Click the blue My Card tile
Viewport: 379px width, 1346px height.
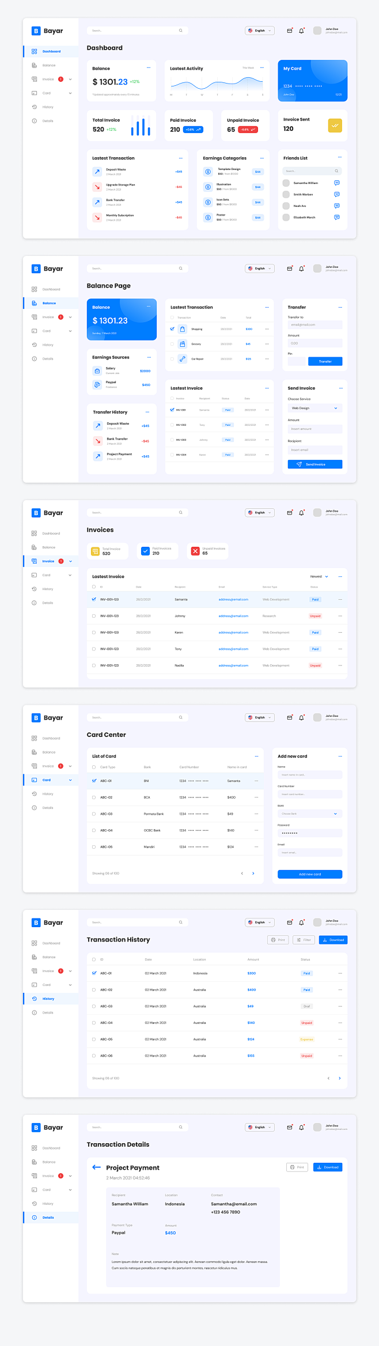[313, 81]
